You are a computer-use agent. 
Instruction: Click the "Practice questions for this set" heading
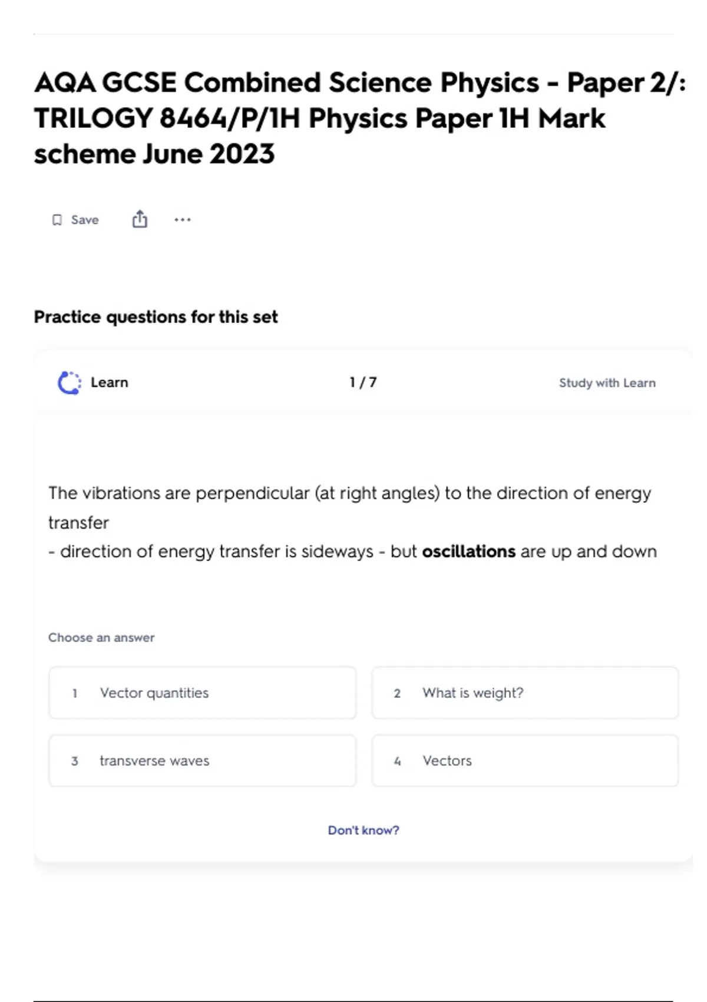click(156, 317)
